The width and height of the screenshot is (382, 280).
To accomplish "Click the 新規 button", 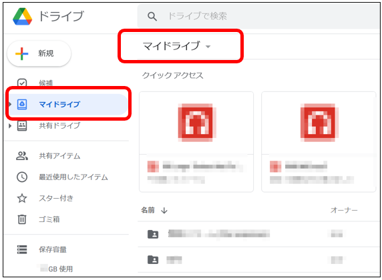I will coord(39,53).
